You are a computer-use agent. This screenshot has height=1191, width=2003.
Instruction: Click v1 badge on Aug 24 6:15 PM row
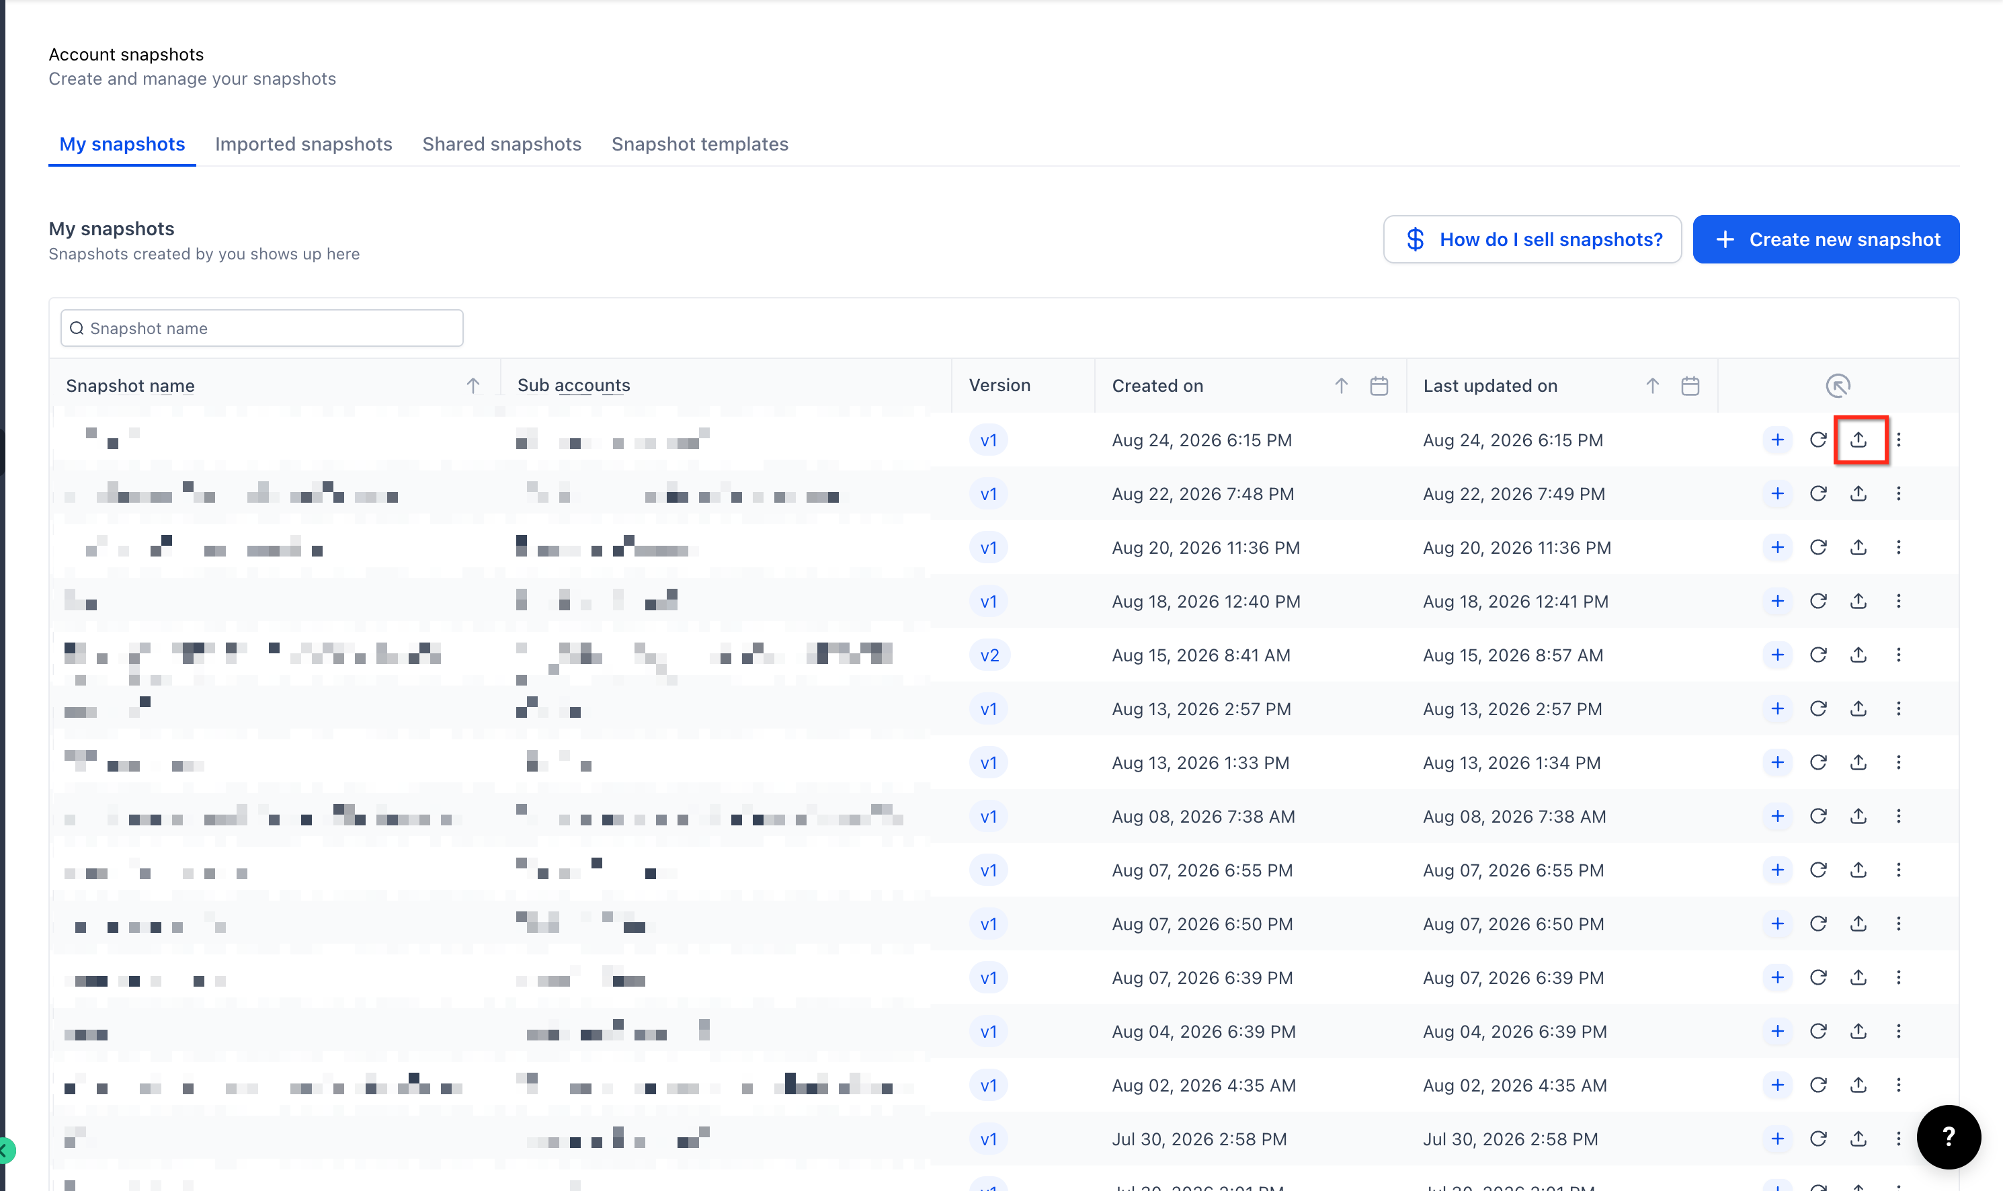coord(989,440)
